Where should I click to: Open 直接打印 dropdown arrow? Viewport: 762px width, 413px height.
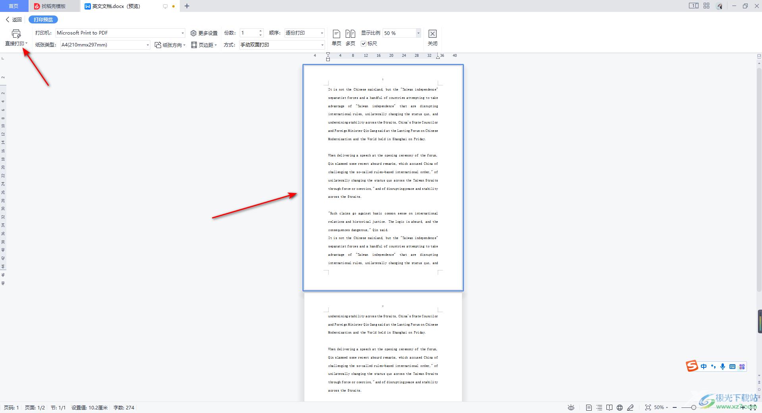pyautogui.click(x=26, y=44)
